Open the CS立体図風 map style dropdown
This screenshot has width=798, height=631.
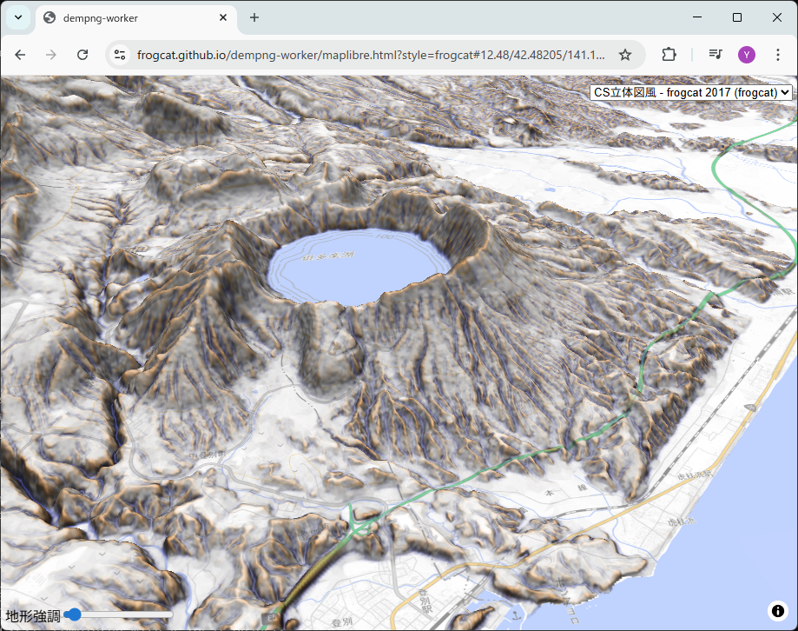[x=691, y=92]
